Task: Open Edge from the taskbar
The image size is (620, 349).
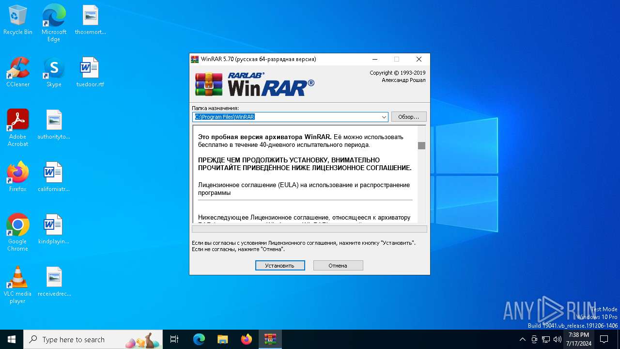Action: [x=199, y=339]
